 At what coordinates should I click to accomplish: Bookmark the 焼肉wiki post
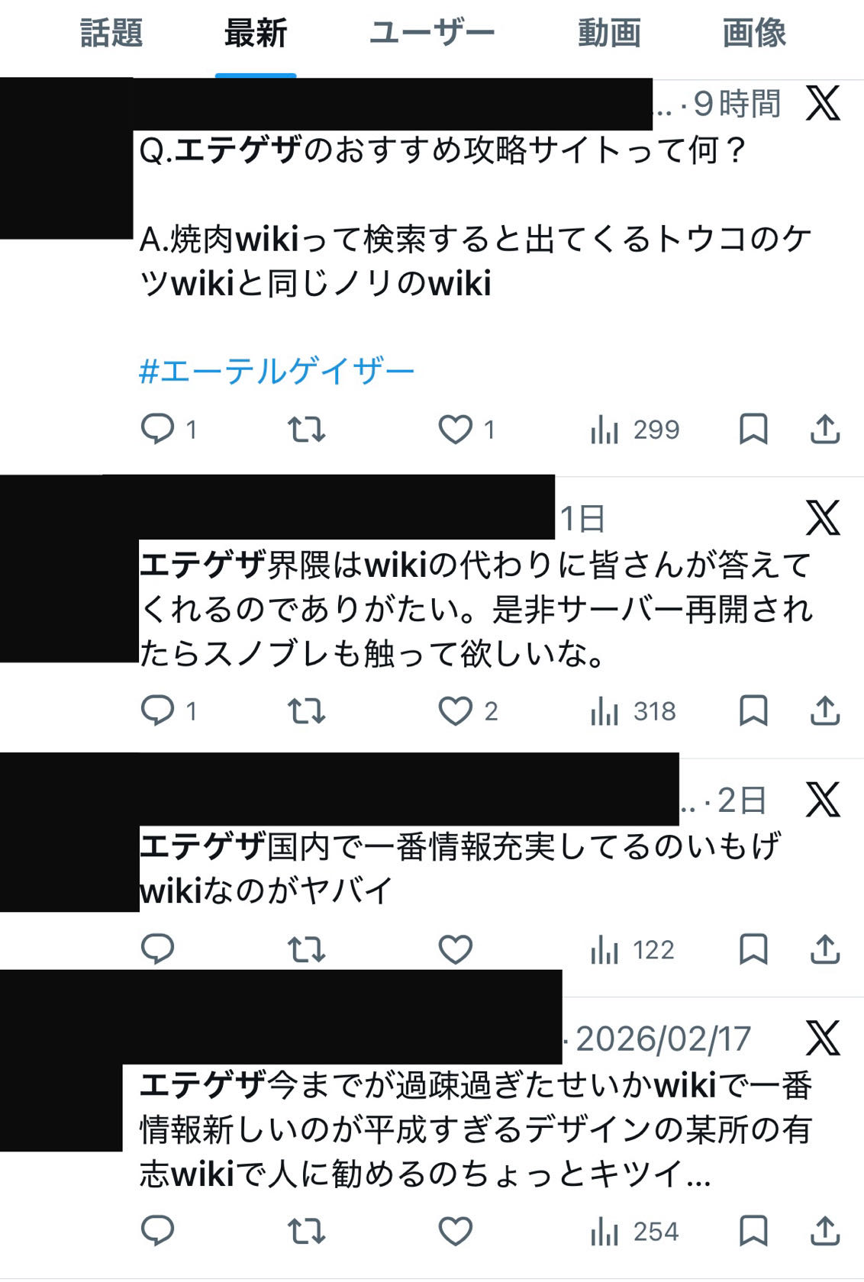753,429
